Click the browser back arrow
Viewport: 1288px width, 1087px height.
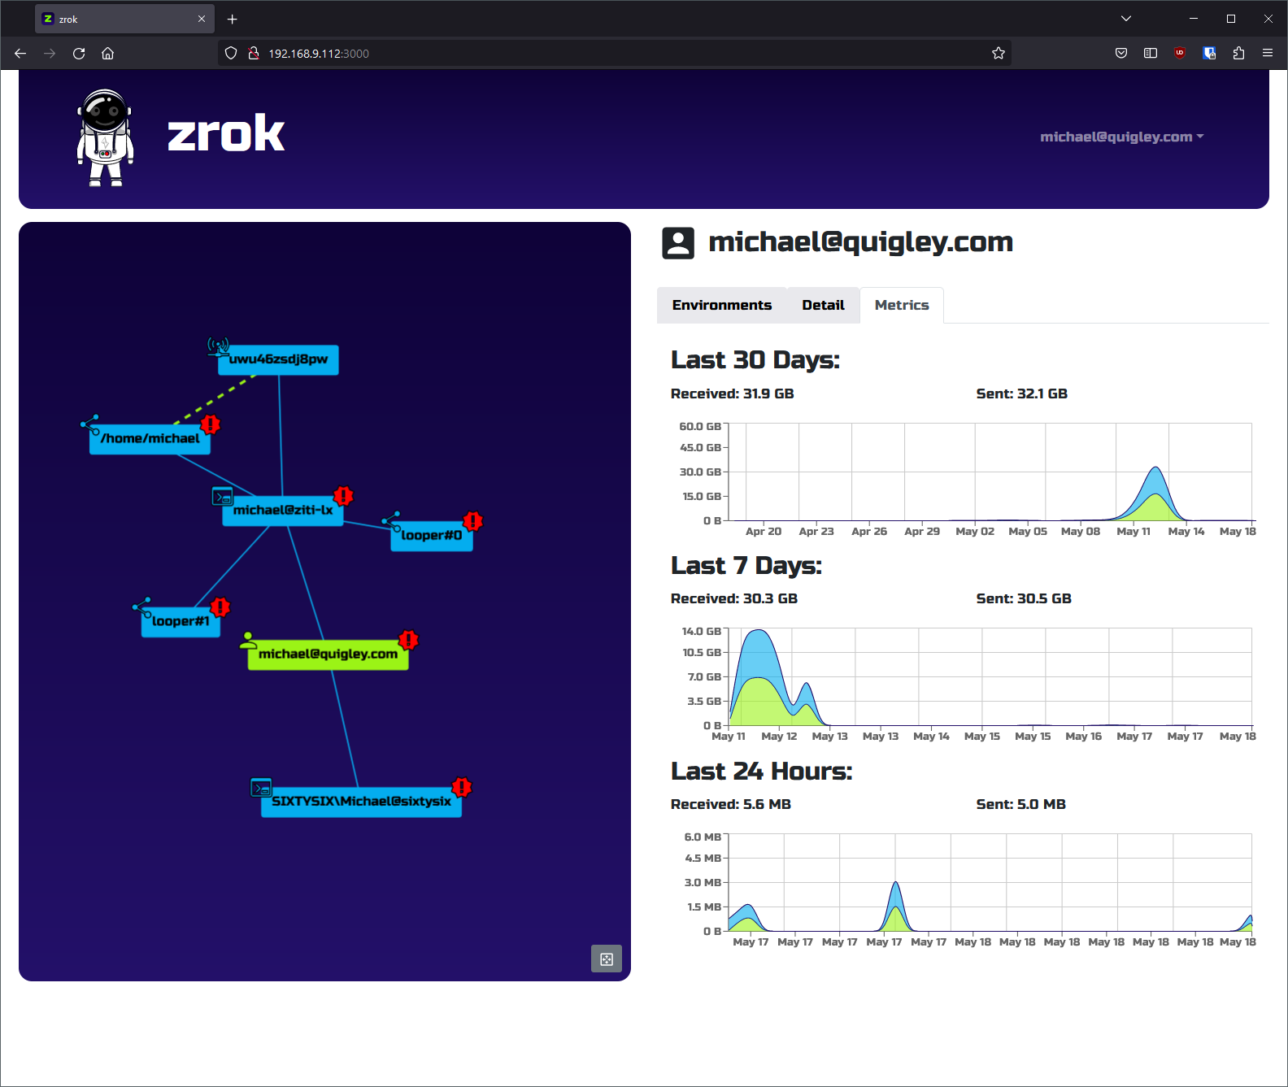click(x=20, y=54)
